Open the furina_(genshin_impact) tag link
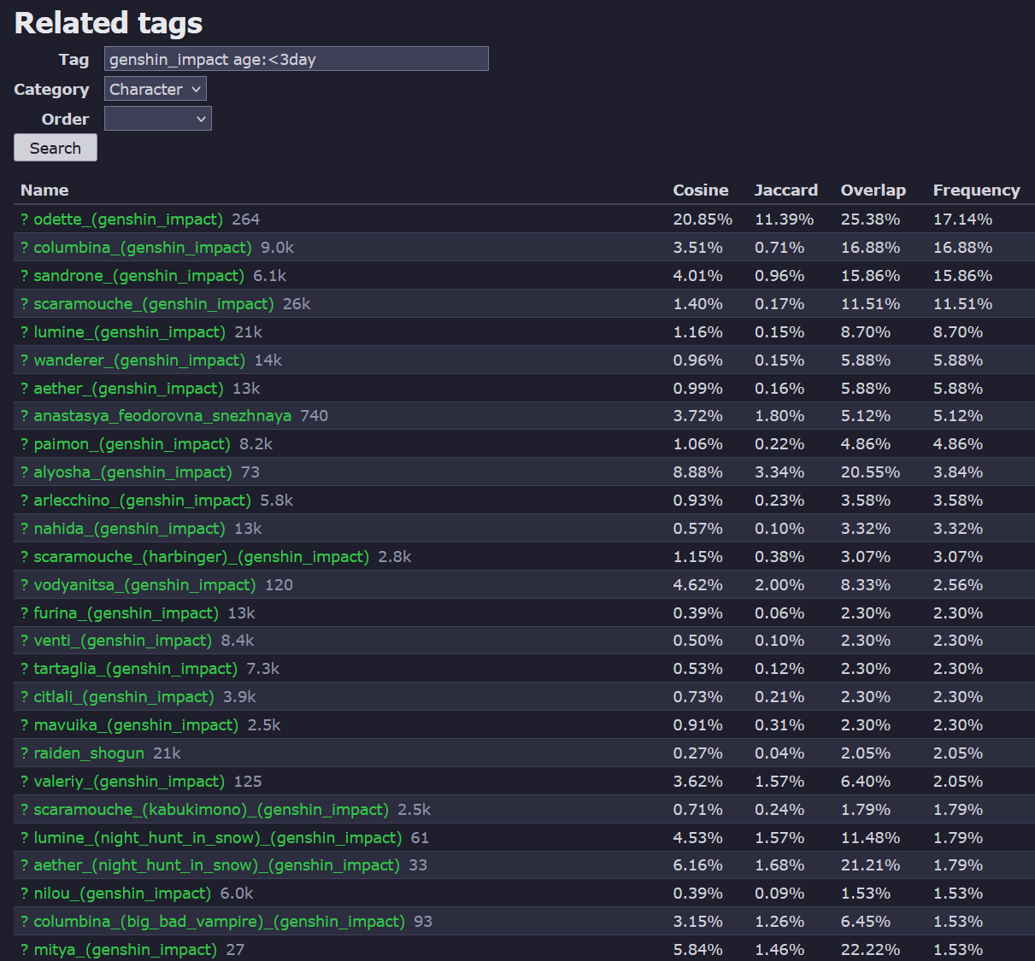 (x=126, y=613)
